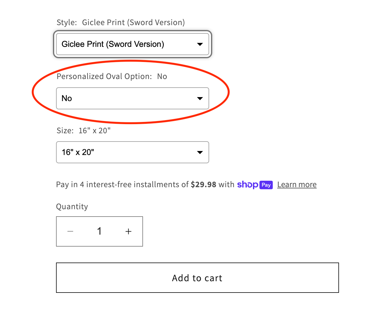Viewport: 369px width, 310px height.
Task: Click the Style dropdown arrow icon
Action: [x=200, y=44]
